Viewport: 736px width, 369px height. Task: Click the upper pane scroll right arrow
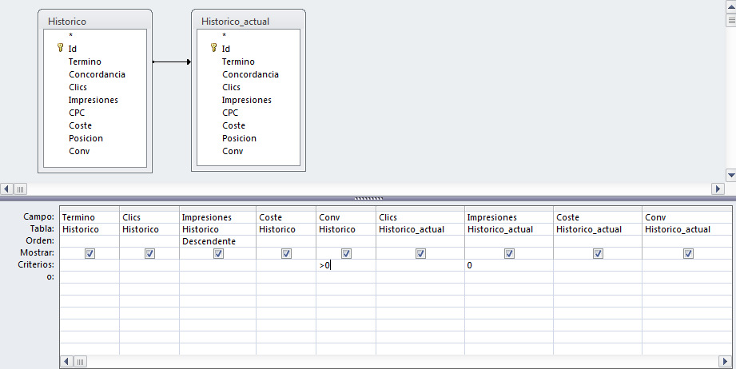[x=718, y=189]
